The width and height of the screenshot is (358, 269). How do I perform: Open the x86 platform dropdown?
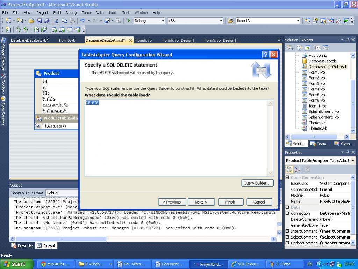(195, 21)
